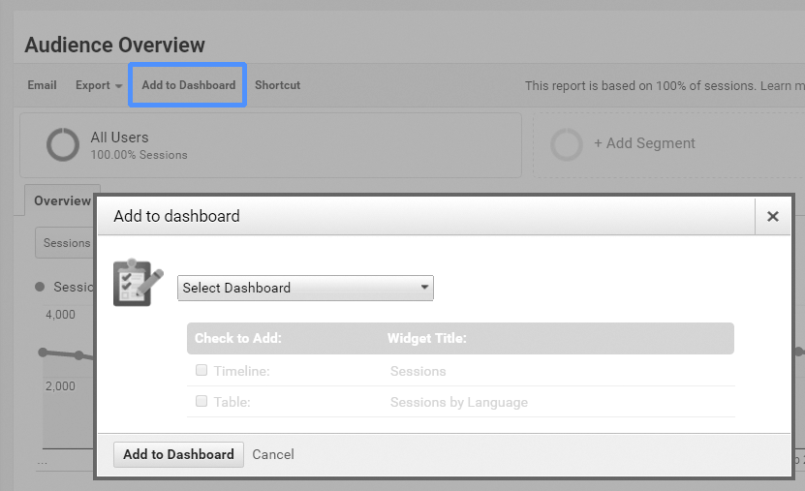Click + Add Segment box

click(669, 145)
